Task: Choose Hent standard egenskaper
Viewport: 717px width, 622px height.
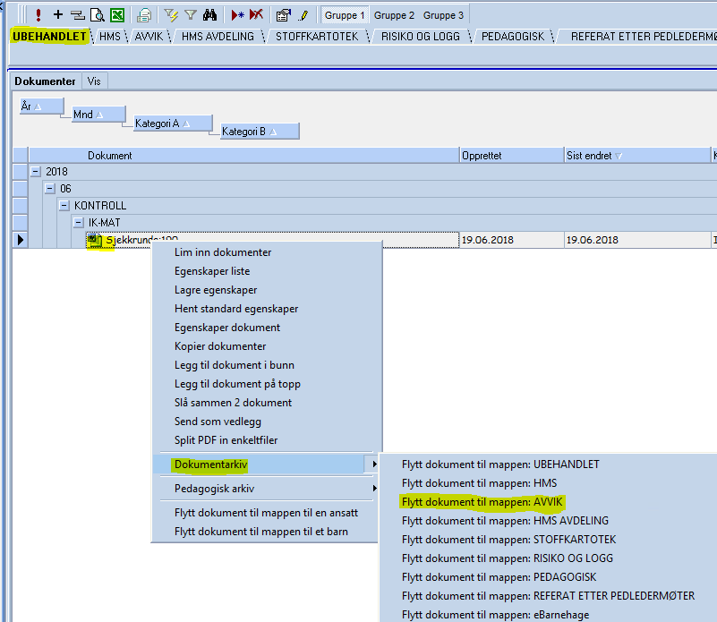Action: point(267,309)
